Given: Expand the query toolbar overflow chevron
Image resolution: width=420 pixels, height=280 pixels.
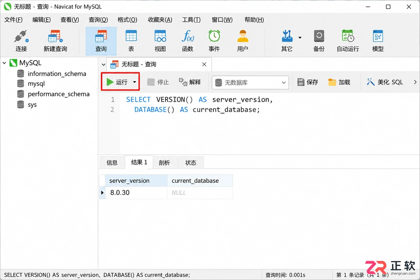Looking at the screenshot, I should 415,82.
